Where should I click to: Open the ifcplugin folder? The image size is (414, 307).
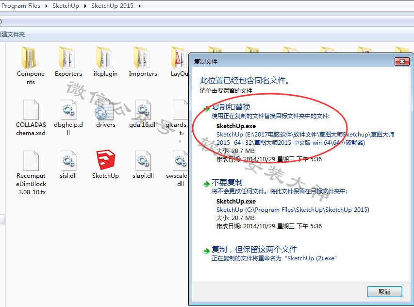point(105,62)
